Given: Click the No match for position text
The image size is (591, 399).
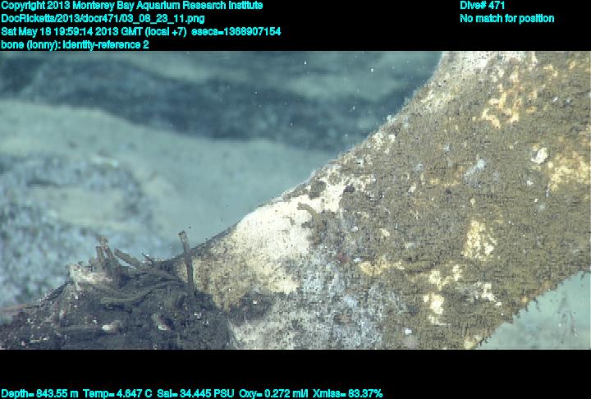Looking at the screenshot, I should click(507, 19).
